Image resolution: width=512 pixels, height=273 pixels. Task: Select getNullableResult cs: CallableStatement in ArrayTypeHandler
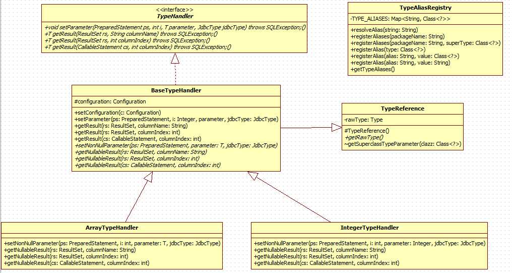(x=77, y=263)
